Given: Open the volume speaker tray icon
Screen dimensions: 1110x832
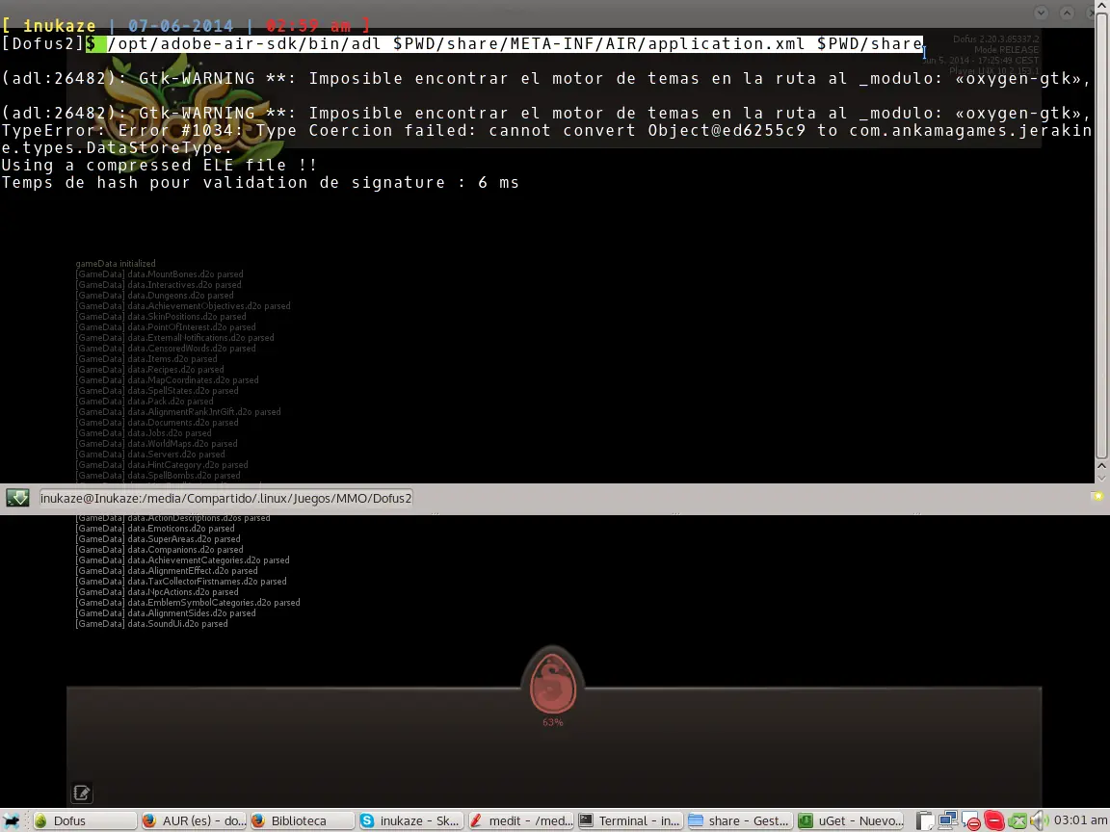Looking at the screenshot, I should pyautogui.click(x=1039, y=821).
